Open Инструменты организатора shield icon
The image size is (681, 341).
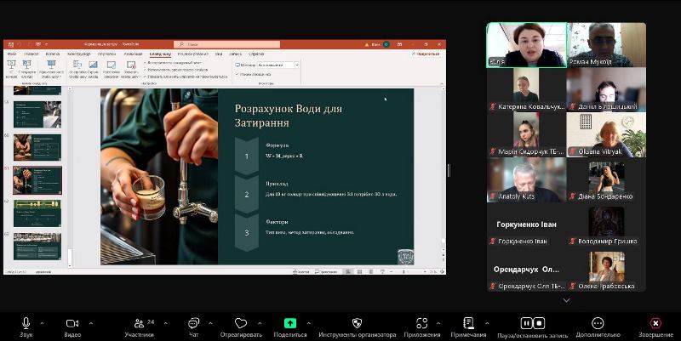[x=357, y=323]
